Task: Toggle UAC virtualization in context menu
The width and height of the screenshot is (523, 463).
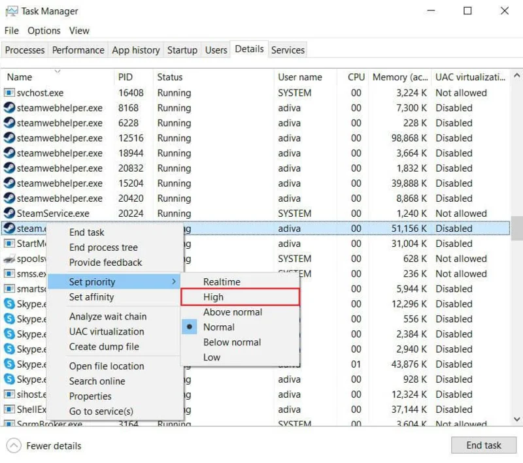Action: click(x=114, y=332)
